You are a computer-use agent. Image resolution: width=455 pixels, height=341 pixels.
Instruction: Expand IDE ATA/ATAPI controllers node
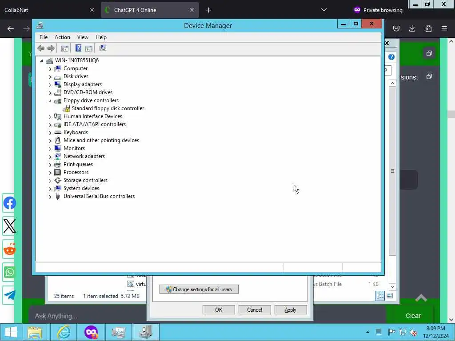[x=50, y=125]
